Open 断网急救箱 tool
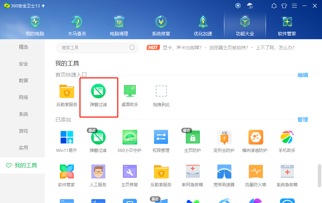This screenshot has height=203, width=322. (x=192, y=176)
